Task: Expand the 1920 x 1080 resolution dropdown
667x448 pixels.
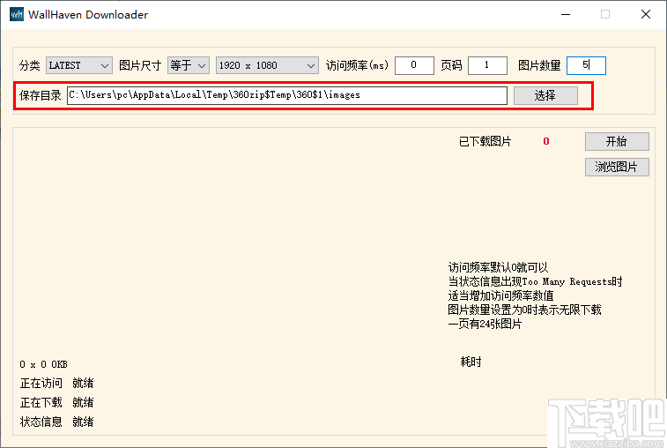Action: pos(267,65)
